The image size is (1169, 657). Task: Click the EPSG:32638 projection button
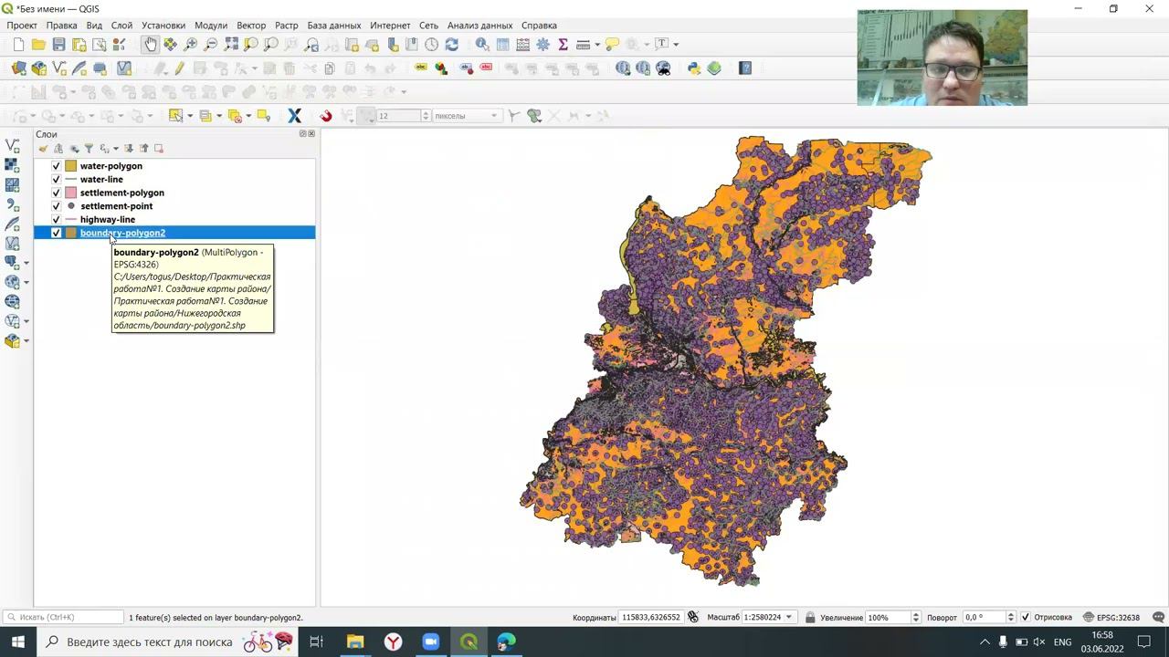pos(1111,618)
